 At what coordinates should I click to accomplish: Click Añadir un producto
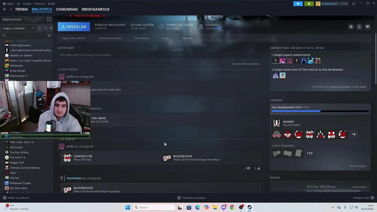point(16,198)
